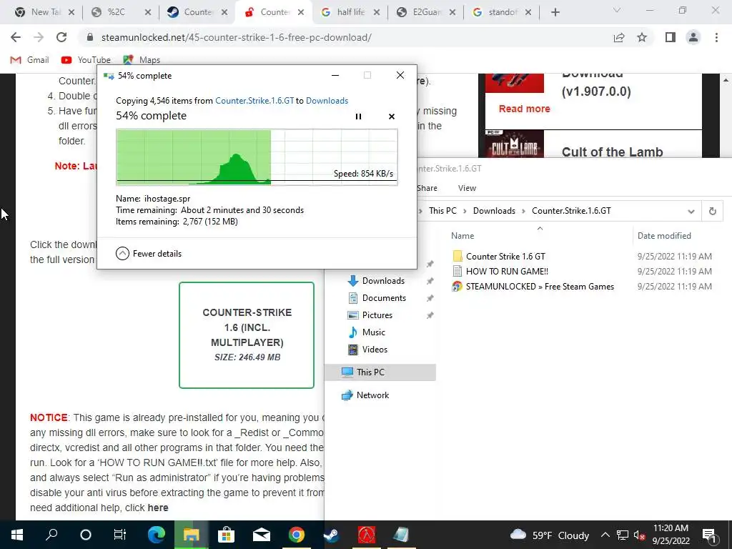Open Documents in Explorer sidebar
Image resolution: width=732 pixels, height=549 pixels.
click(x=384, y=298)
